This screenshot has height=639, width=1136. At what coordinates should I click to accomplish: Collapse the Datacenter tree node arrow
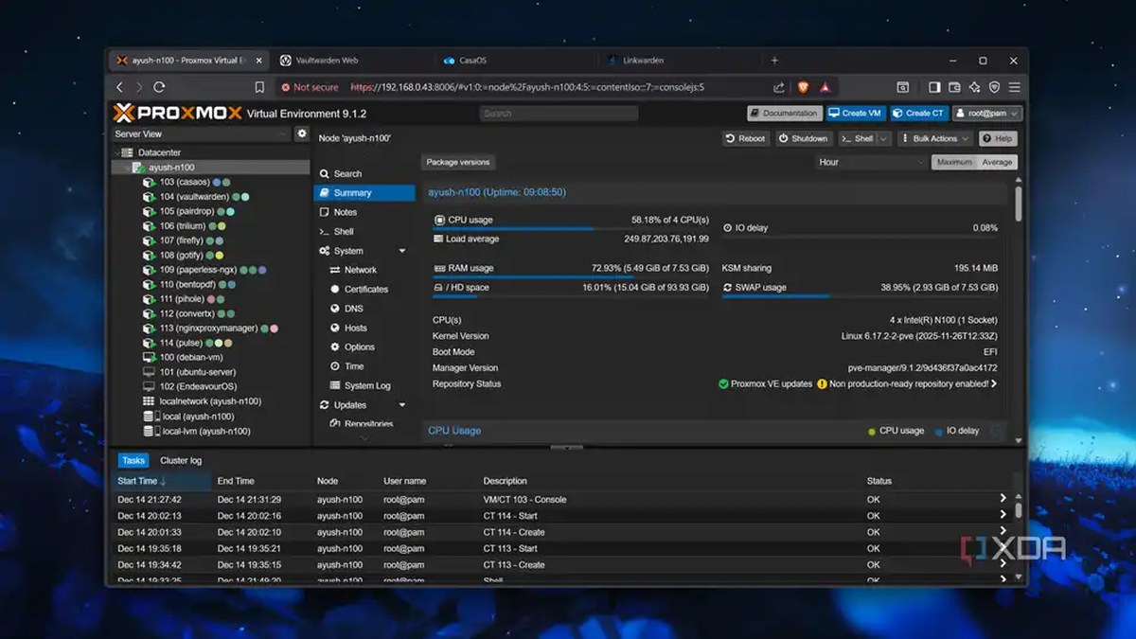click(x=116, y=152)
